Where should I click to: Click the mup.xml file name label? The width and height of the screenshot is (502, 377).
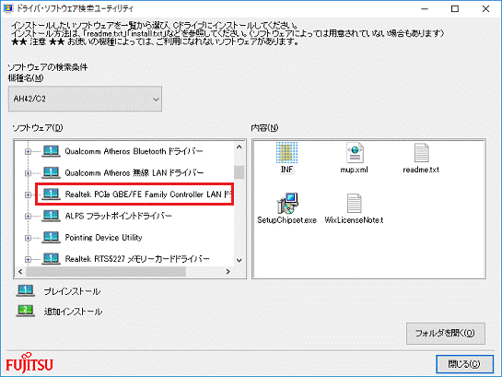point(354,170)
